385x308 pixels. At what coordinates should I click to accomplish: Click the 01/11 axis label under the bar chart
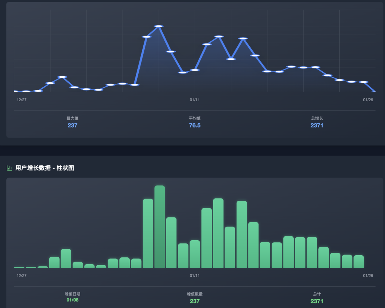(195, 276)
